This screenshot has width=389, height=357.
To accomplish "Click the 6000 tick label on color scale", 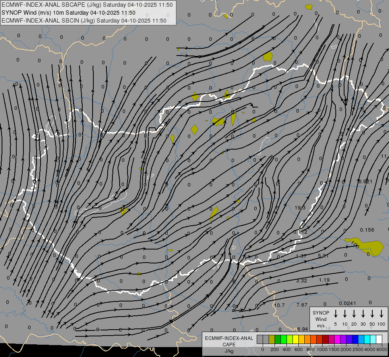I will pyautogui.click(x=381, y=349).
